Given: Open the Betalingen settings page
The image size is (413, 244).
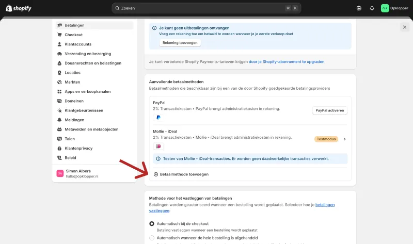Looking at the screenshot, I should 94,25.
